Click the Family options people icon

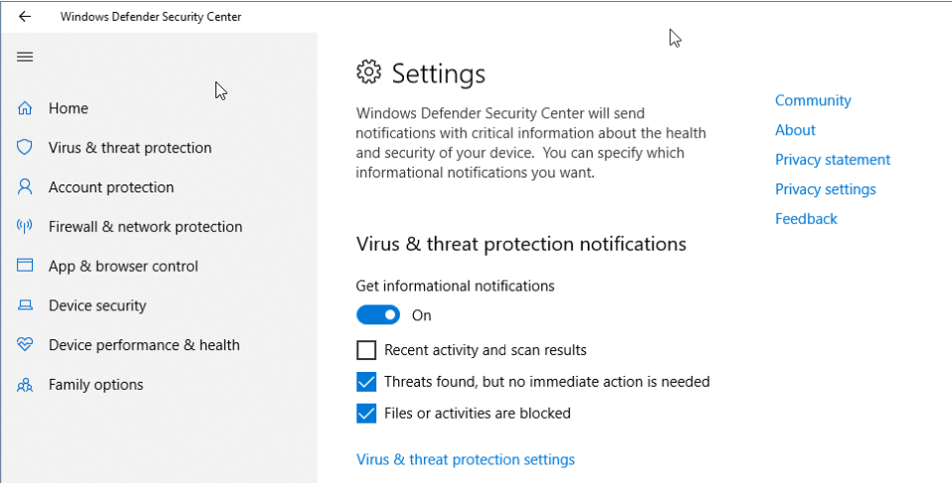click(x=25, y=385)
